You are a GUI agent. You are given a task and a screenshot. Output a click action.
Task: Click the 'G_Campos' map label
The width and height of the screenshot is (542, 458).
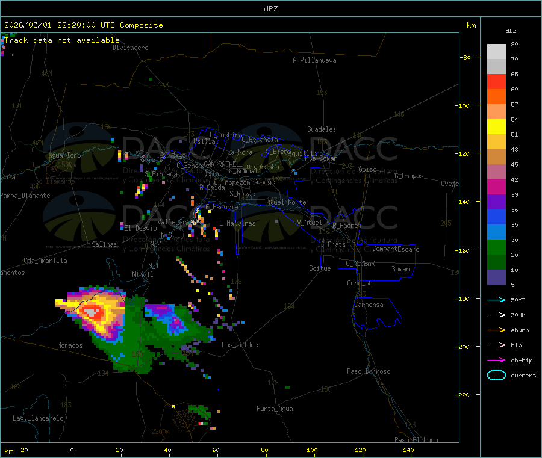410,176
